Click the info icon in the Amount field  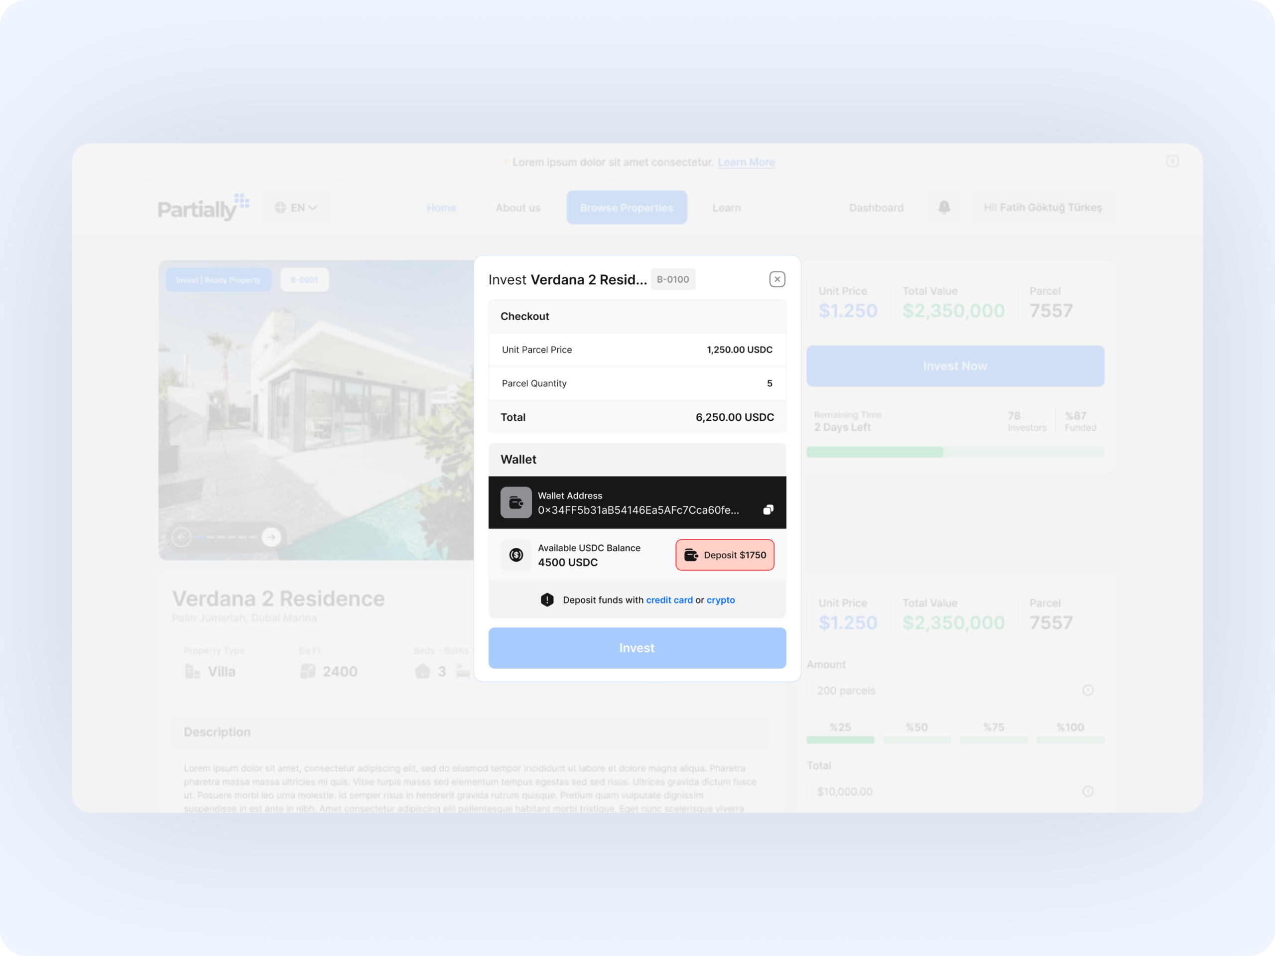coord(1087,691)
